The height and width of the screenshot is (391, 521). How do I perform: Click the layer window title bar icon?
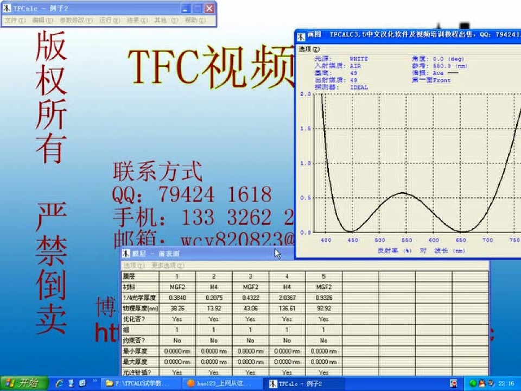tap(126, 254)
